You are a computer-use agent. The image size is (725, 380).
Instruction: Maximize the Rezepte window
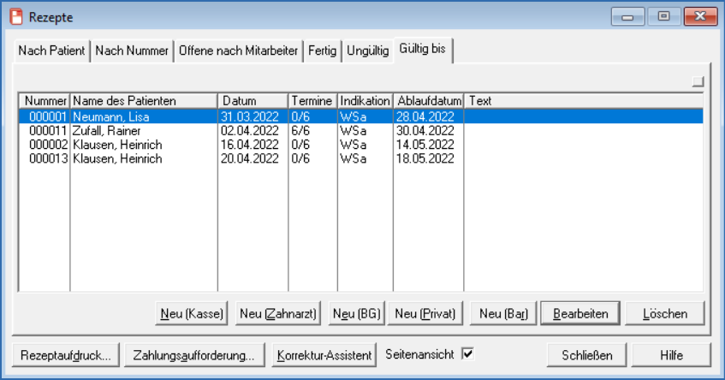pyautogui.click(x=663, y=17)
